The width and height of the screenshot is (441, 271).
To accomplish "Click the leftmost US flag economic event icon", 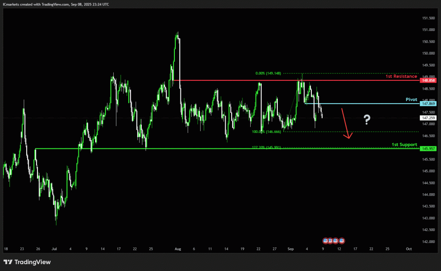I will click(326, 240).
